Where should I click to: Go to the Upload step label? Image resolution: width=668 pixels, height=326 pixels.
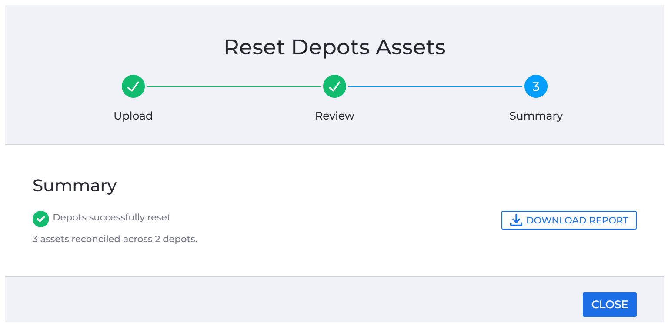point(133,116)
